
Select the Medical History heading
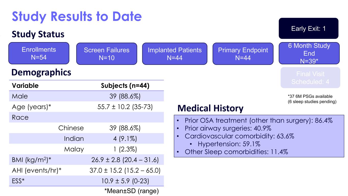210,109
